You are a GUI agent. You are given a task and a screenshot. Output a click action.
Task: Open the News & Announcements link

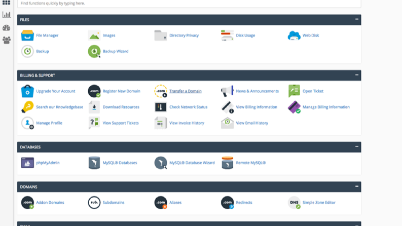[x=257, y=91]
